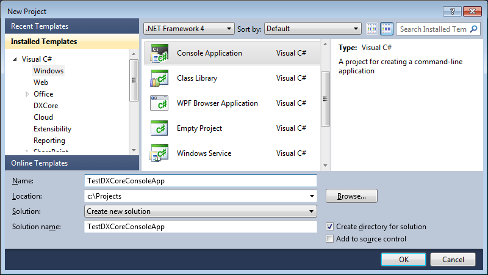Close the New Project dialog

point(472,11)
